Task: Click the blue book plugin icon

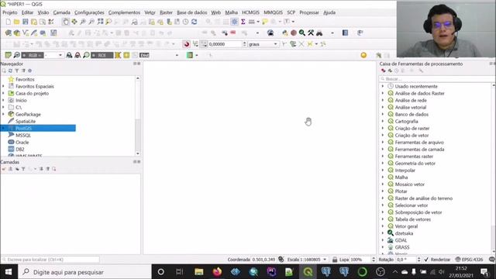Action: 345,33
